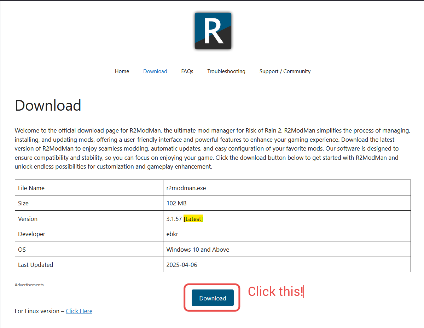This screenshot has width=424, height=328.
Task: Go to the Home page
Action: 122,71
